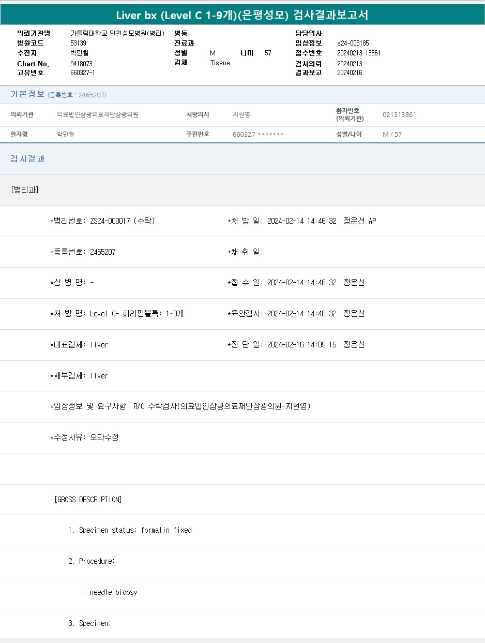
Task: Select the 수정사유: 오타수정 line
Action: point(84,437)
